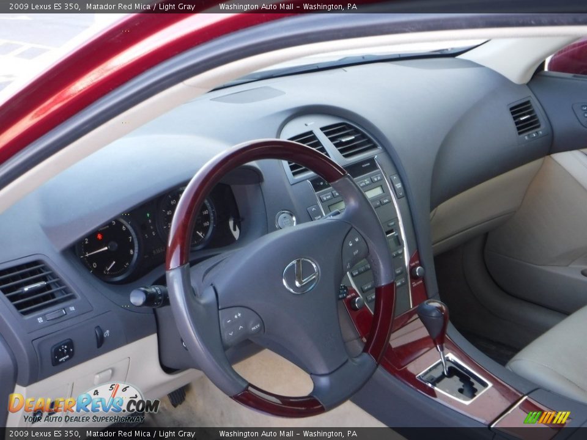Toggle the driver-side air vent

tap(33, 287)
